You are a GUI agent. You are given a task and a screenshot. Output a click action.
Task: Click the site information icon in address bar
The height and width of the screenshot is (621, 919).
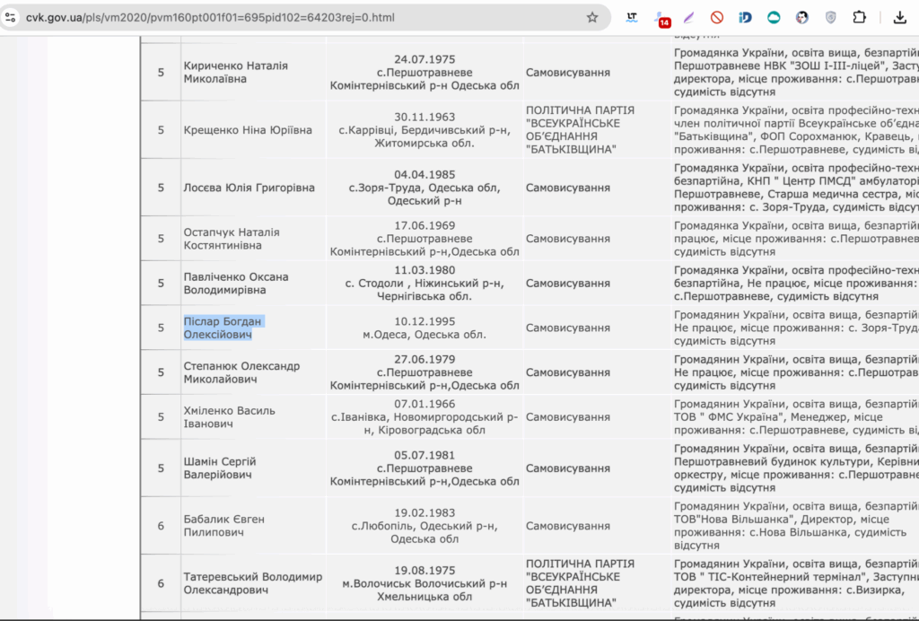(x=11, y=17)
